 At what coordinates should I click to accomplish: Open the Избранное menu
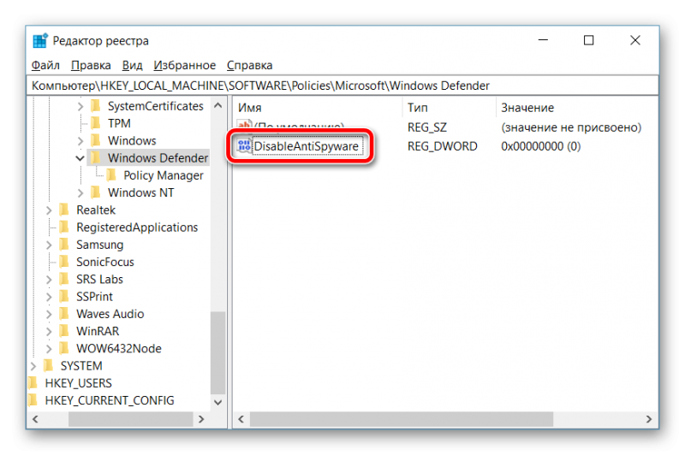pyautogui.click(x=184, y=66)
